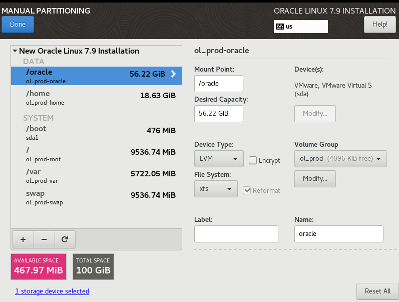Click the arrow chevron on the /oracle row
The image size is (399, 302).
click(x=173, y=74)
